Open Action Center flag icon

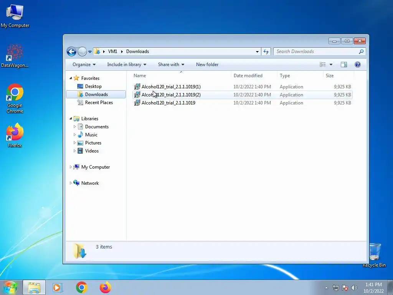345,288
